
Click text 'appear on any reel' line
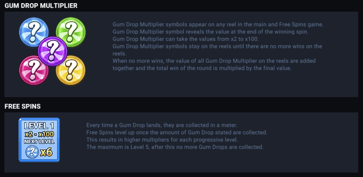(218, 24)
